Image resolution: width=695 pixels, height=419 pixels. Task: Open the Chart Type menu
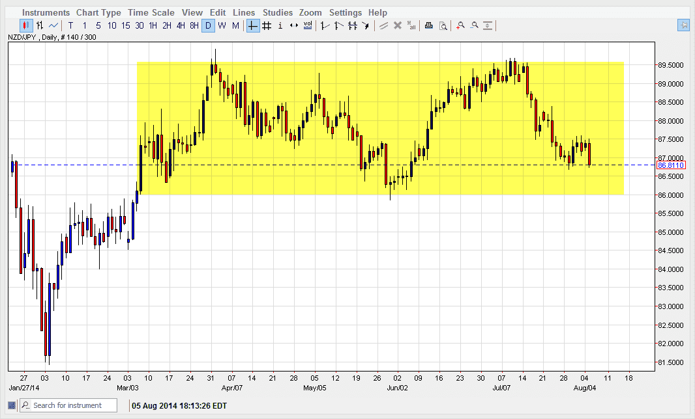98,12
